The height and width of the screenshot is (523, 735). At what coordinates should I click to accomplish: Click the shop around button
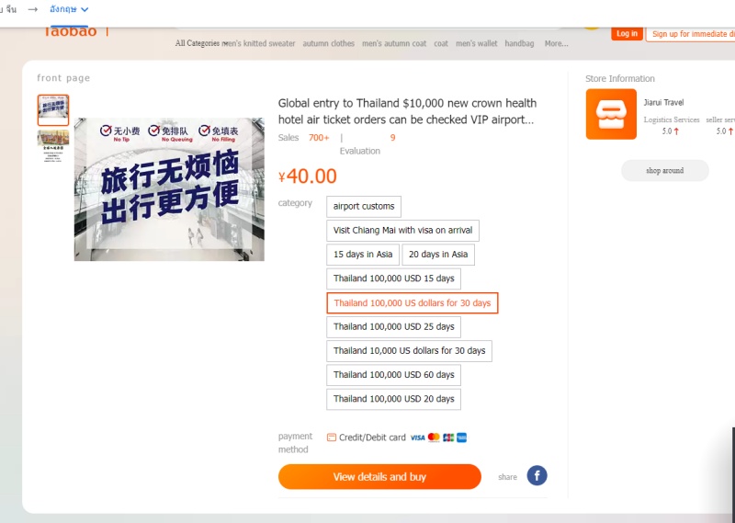[664, 171]
